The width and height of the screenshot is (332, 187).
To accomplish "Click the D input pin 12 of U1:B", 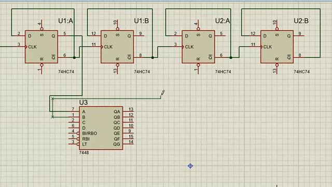I will click(95, 35).
